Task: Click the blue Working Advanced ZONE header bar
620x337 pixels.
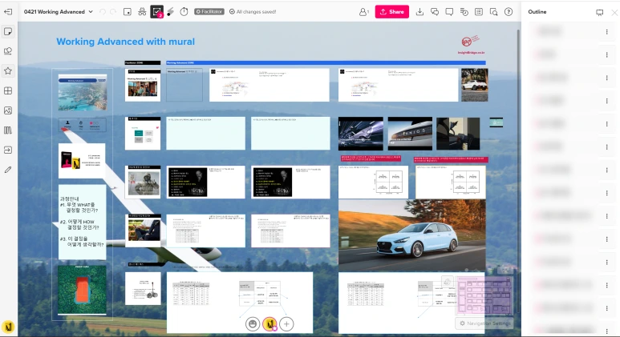Action: [x=326, y=62]
